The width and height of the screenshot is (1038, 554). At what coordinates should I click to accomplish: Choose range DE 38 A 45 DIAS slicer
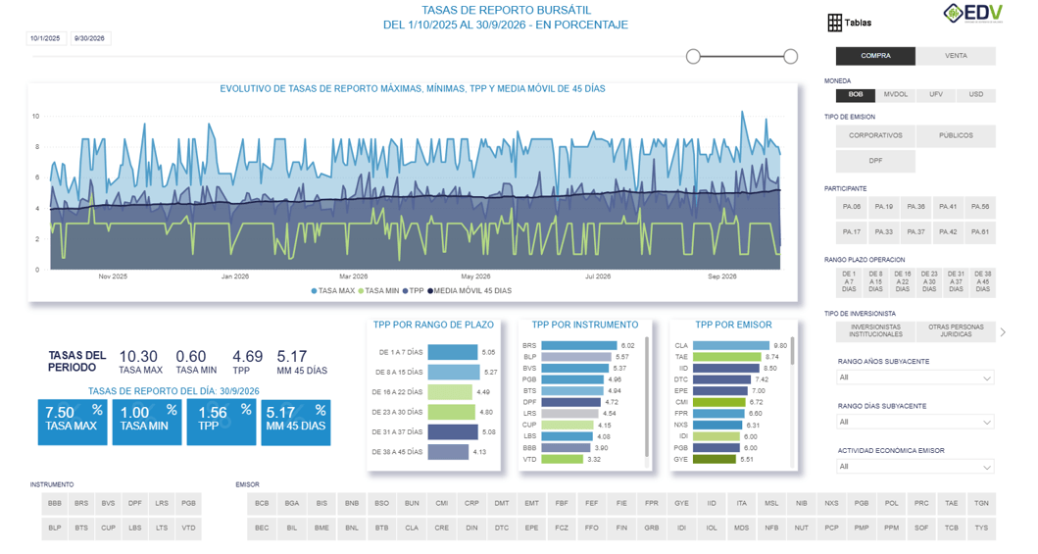pos(982,281)
